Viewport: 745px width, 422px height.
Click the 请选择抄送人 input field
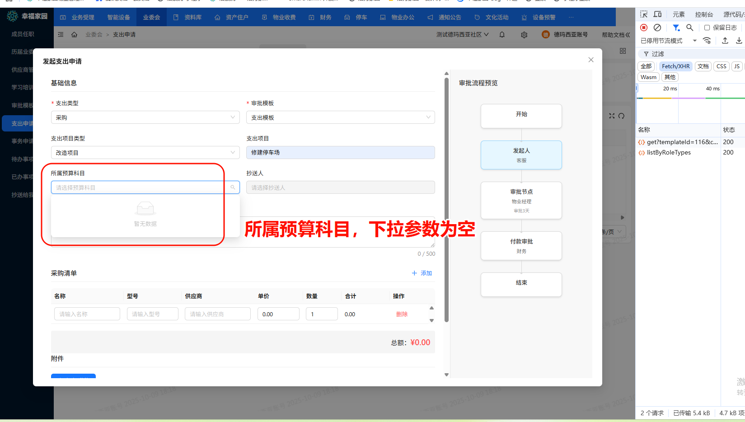click(x=340, y=187)
